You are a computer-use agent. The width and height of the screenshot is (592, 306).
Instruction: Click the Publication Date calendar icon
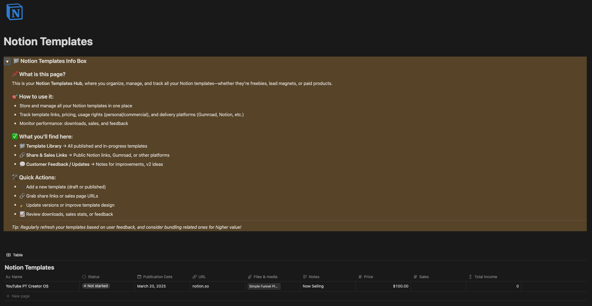139,277
